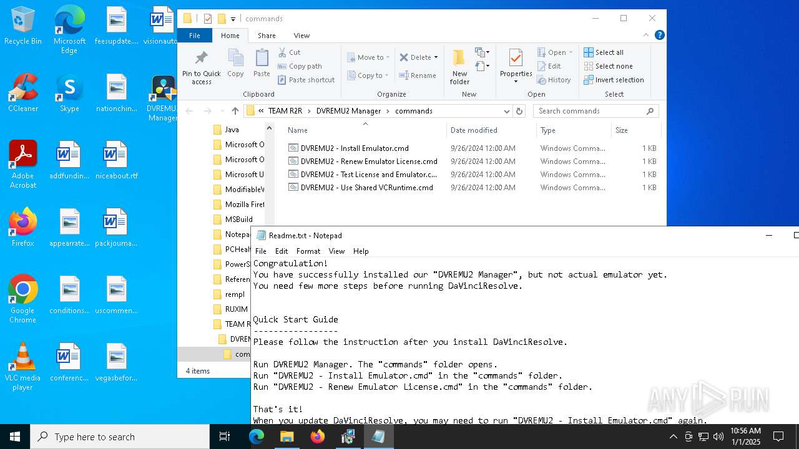Viewport: 799px width, 449px height.
Task: Create a New folder from ribbon
Action: [x=459, y=67]
